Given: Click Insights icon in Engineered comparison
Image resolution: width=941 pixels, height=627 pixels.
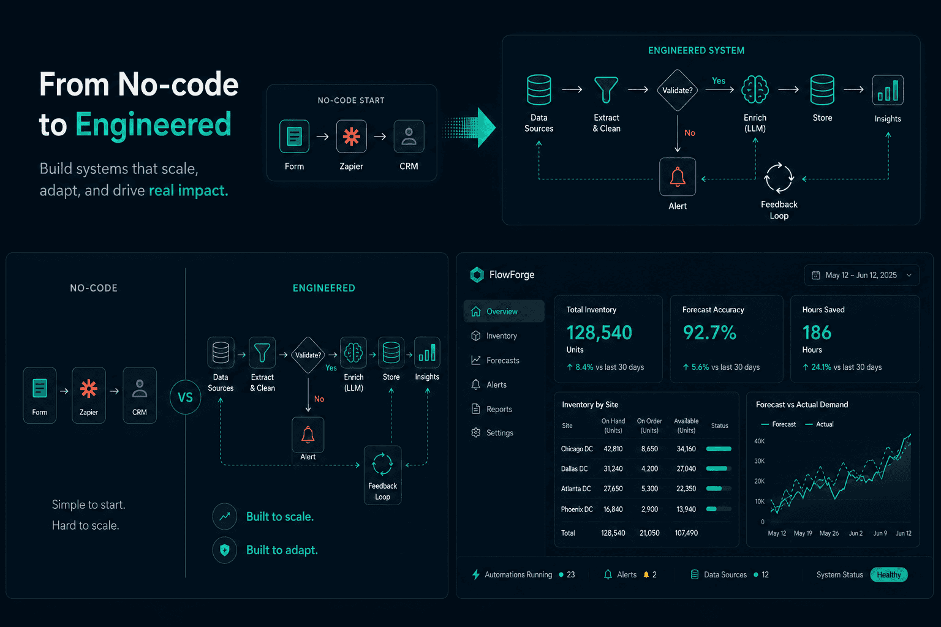Looking at the screenshot, I should point(427,353).
